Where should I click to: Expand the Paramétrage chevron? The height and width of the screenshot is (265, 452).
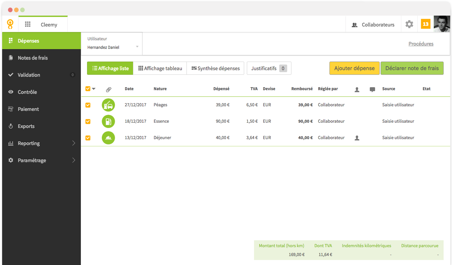click(x=74, y=160)
